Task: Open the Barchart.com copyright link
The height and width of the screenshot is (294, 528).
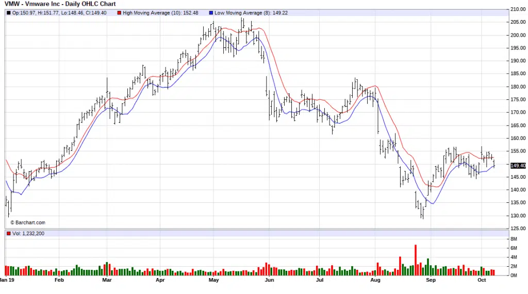Action: coord(28,223)
